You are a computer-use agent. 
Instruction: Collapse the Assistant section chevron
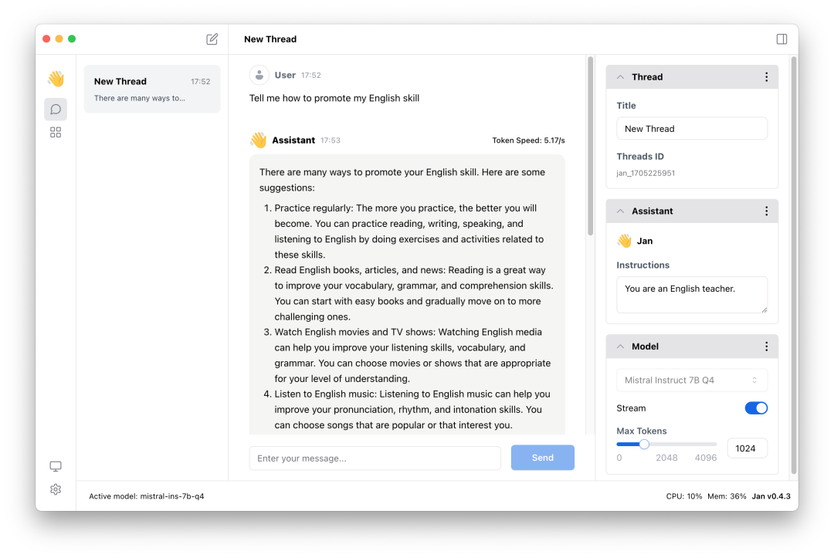(620, 211)
